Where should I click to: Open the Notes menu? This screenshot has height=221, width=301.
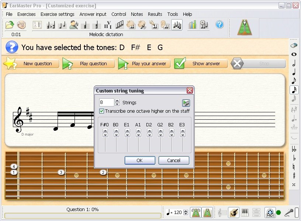point(137,14)
